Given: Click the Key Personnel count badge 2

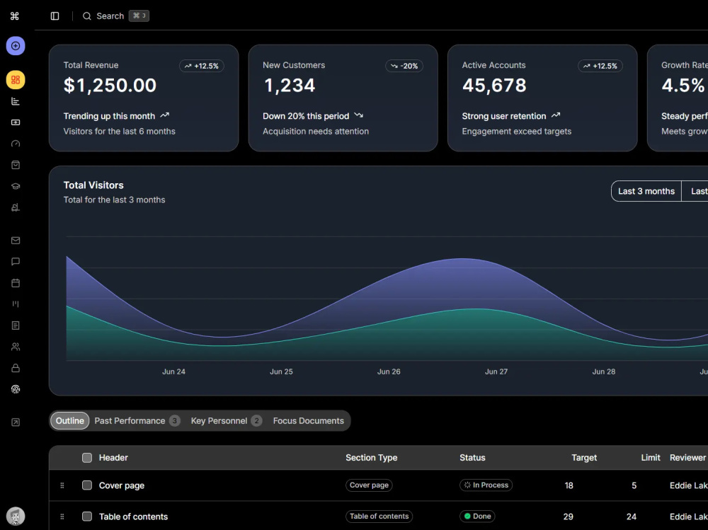Looking at the screenshot, I should (256, 421).
